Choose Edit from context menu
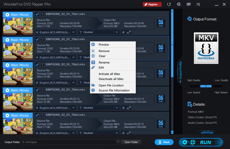 113,67
